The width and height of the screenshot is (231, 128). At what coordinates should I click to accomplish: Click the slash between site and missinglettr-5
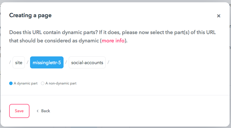27,62
